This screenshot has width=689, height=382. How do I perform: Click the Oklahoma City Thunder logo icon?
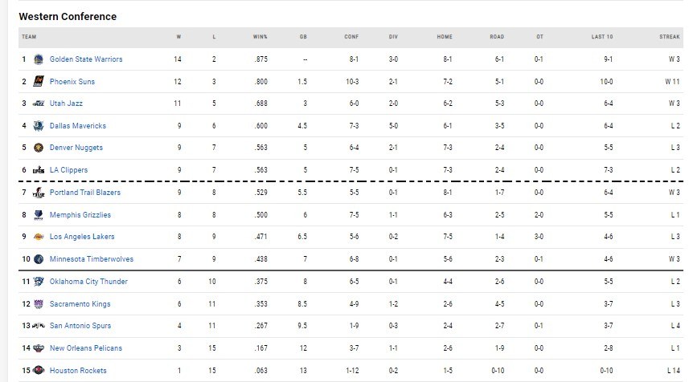click(39, 282)
